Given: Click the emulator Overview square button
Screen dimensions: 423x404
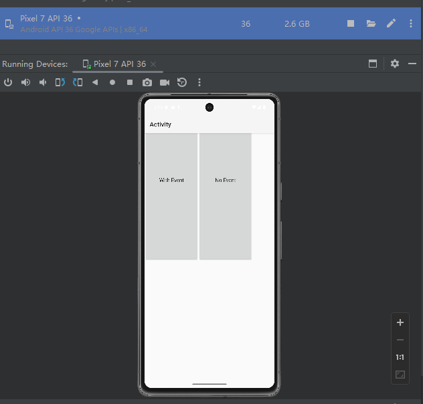Looking at the screenshot, I should click(x=130, y=82).
